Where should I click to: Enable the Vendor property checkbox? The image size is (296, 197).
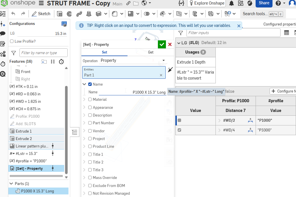click(x=90, y=131)
